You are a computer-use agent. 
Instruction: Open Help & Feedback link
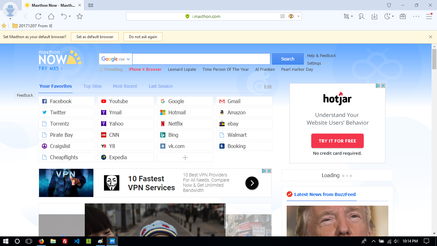click(322, 55)
